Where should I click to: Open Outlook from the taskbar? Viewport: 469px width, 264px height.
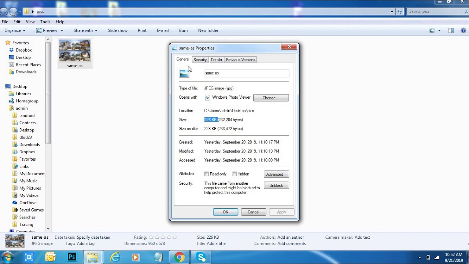[50, 257]
